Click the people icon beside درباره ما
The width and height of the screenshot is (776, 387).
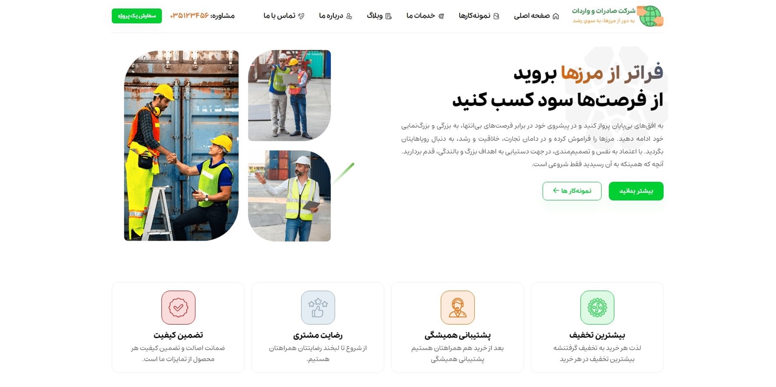click(349, 16)
